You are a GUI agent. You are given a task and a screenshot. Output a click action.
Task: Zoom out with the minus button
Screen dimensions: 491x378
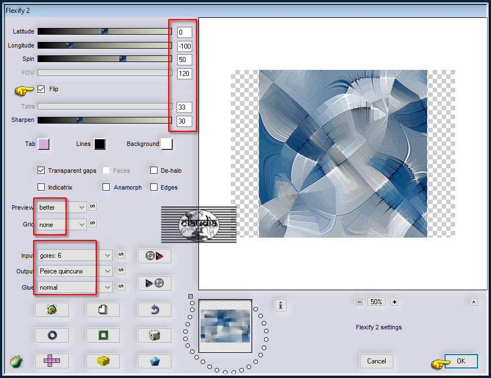[x=359, y=302]
